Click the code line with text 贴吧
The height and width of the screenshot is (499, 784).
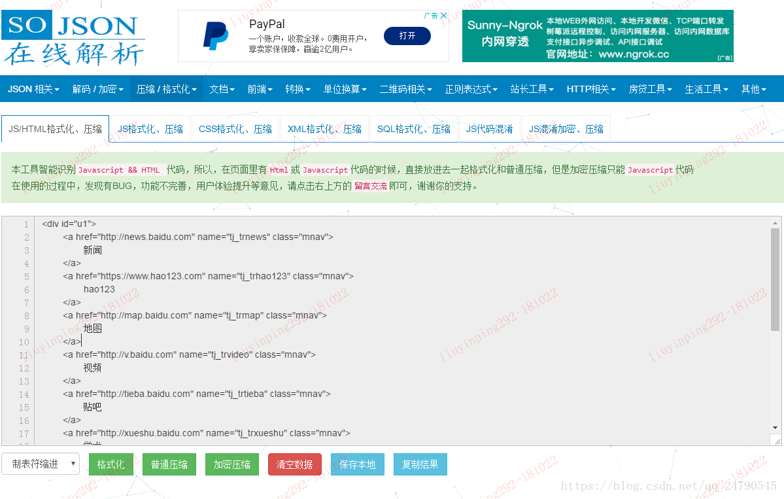[x=92, y=407]
